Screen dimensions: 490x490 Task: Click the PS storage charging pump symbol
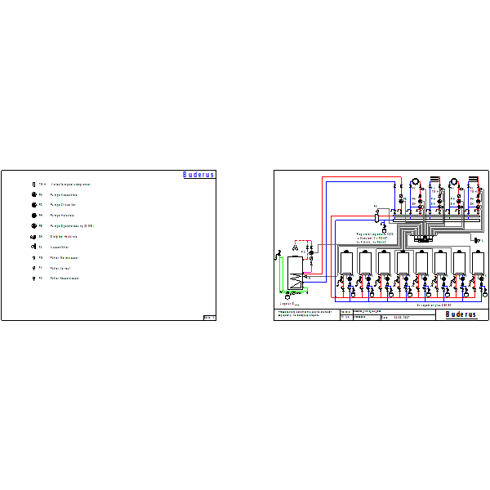coord(34,225)
